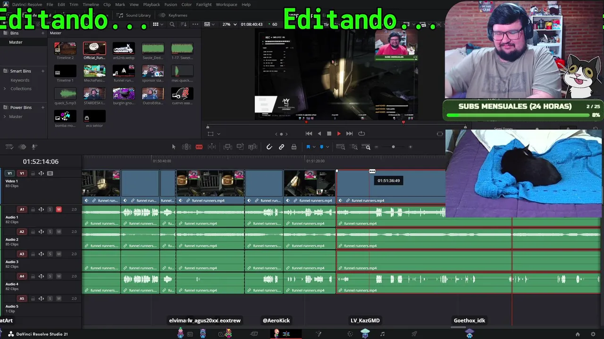Click the V1 source patch button

tap(9, 173)
